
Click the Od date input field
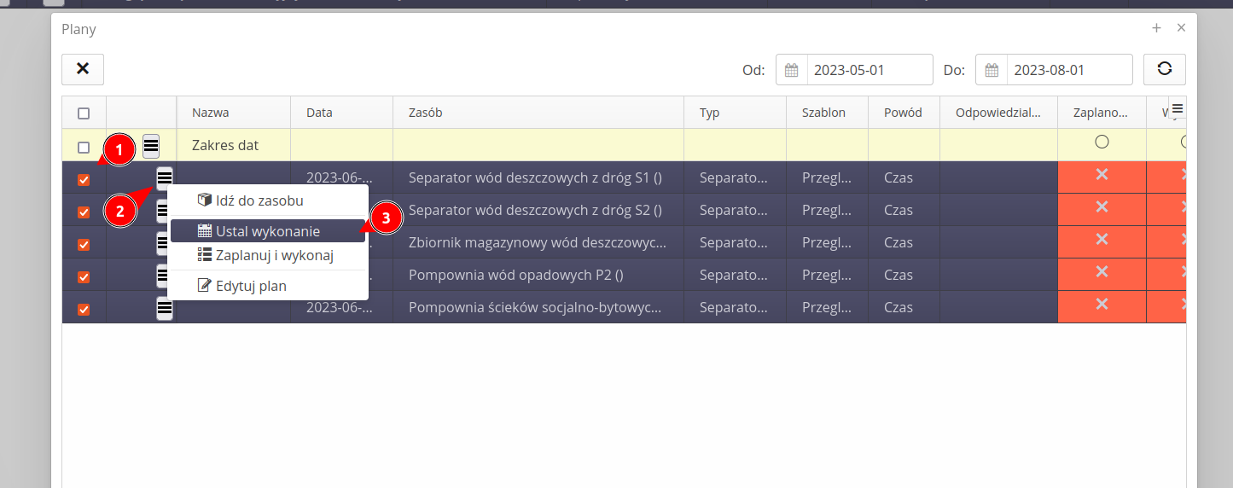tap(869, 70)
